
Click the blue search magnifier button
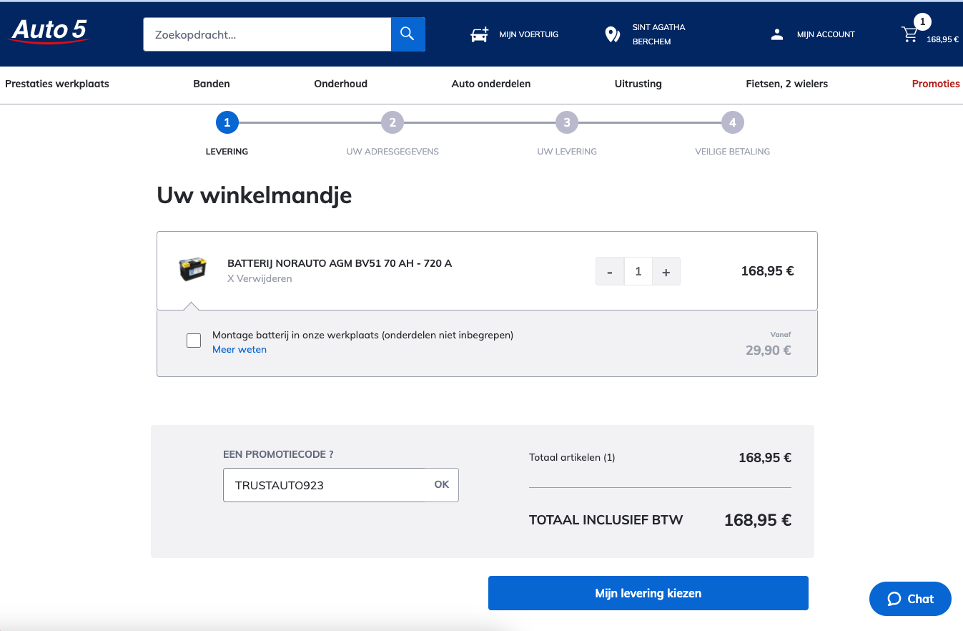pyautogui.click(x=408, y=34)
